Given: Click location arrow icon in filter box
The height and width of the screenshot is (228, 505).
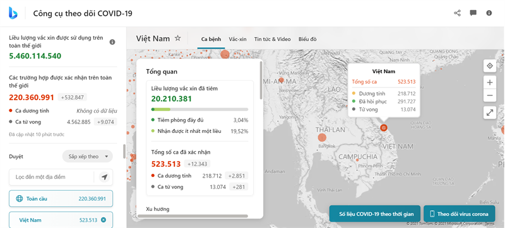Looking at the screenshot, I should (x=104, y=177).
